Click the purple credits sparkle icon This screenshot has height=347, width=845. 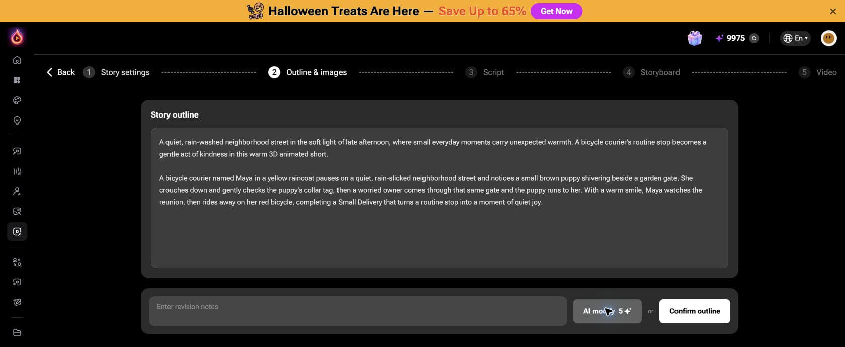[x=720, y=38]
